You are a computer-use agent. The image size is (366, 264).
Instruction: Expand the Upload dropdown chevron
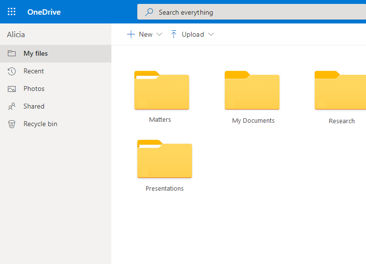pyautogui.click(x=211, y=34)
